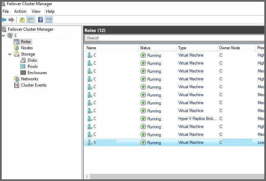The height and width of the screenshot is (181, 266).
Task: Select Roles in the tree
Action: tap(26, 41)
